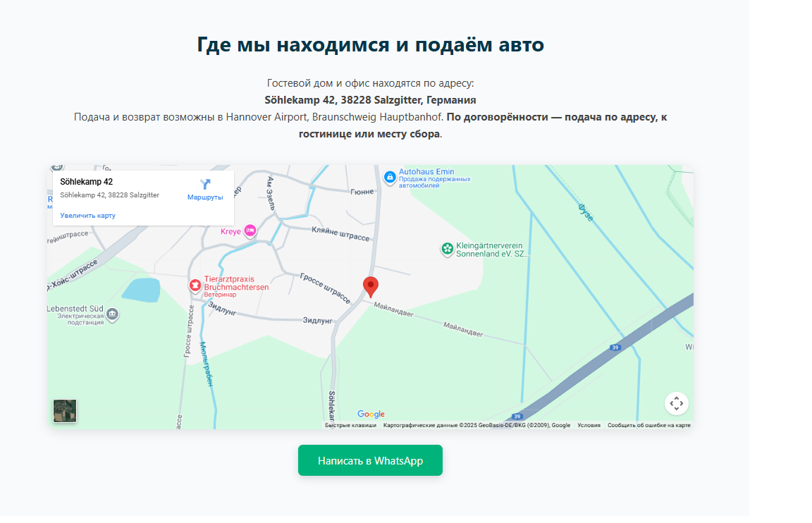
Task: Click the Kreye hotel marker icon
Action: pos(250,231)
